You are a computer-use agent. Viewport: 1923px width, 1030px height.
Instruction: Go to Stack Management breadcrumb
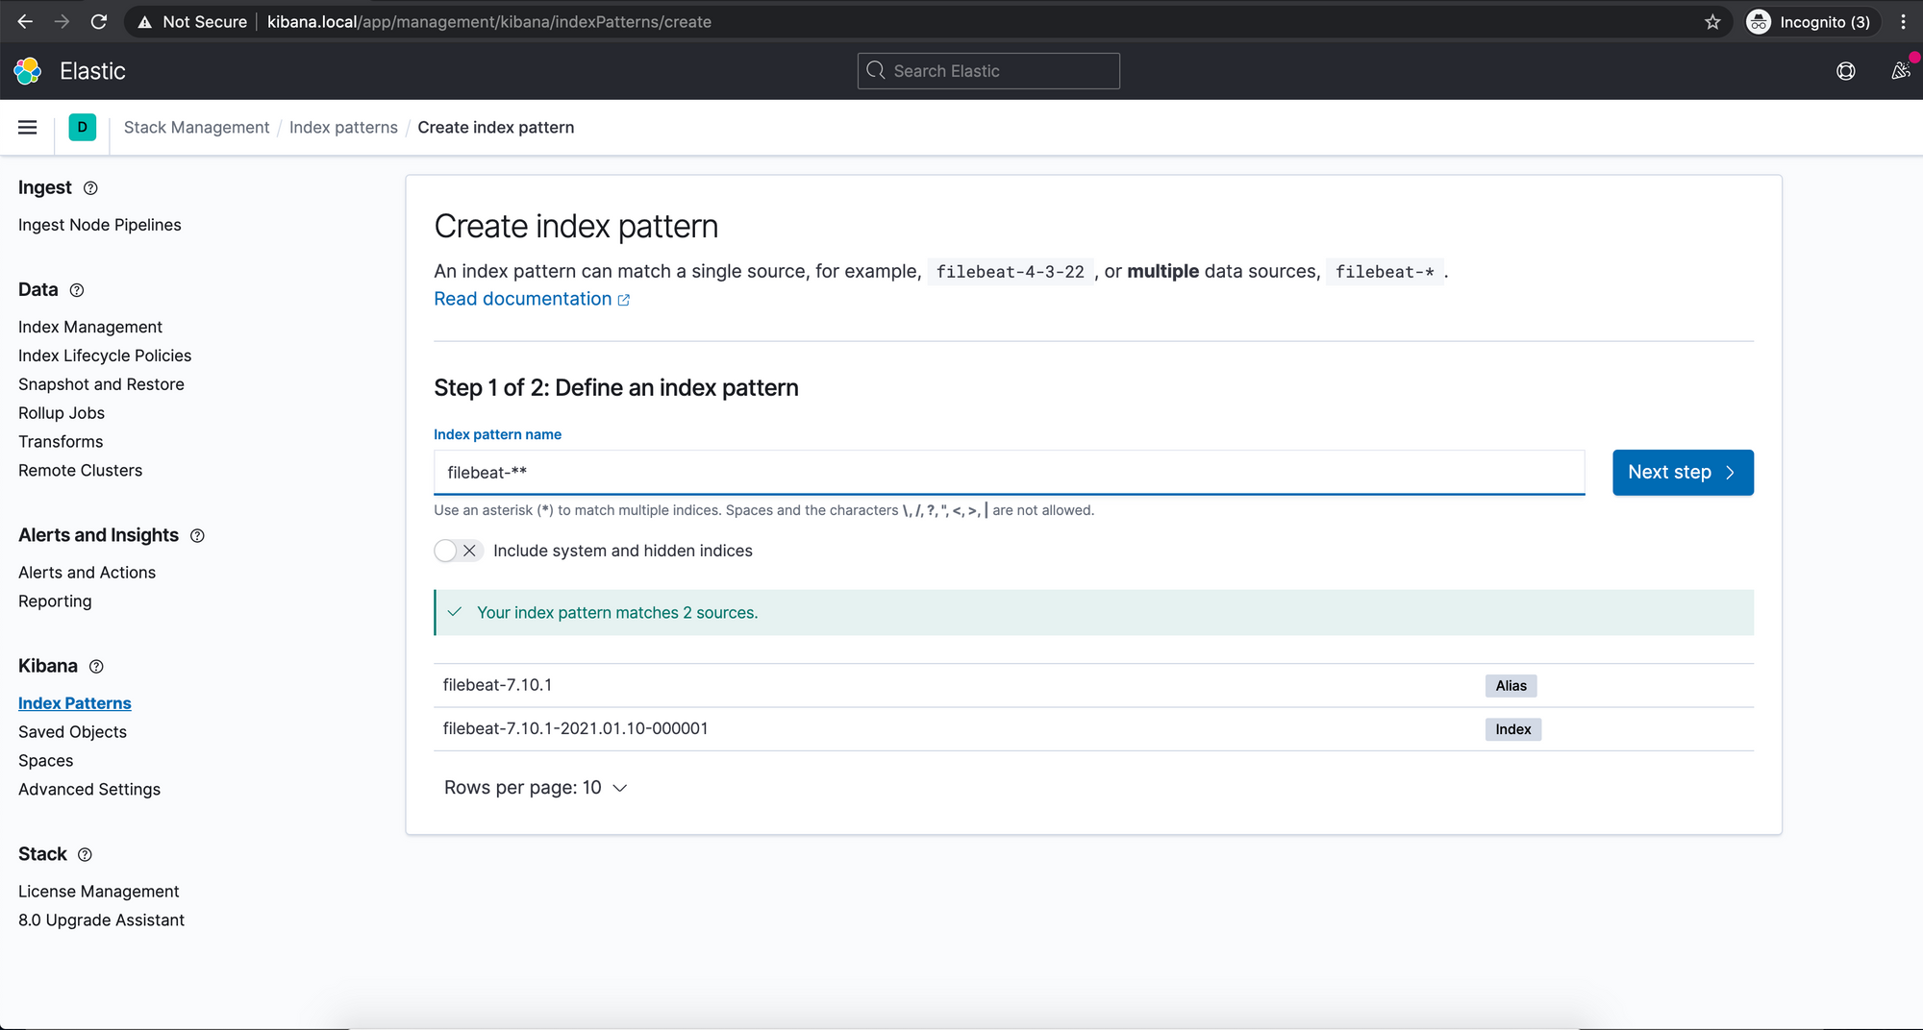coord(196,127)
